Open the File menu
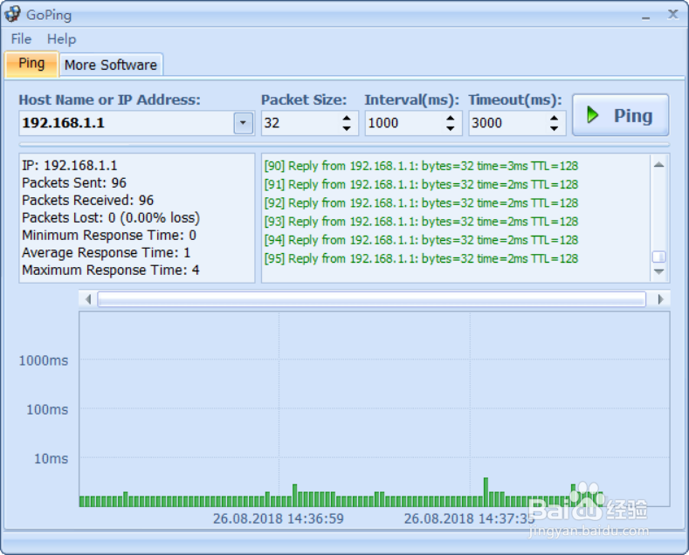Image resolution: width=689 pixels, height=555 pixels. (21, 39)
